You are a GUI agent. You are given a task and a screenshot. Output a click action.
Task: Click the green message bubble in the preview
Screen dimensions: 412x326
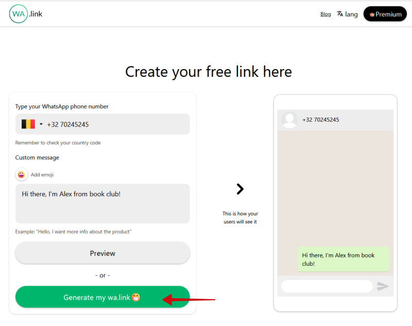pyautogui.click(x=344, y=259)
